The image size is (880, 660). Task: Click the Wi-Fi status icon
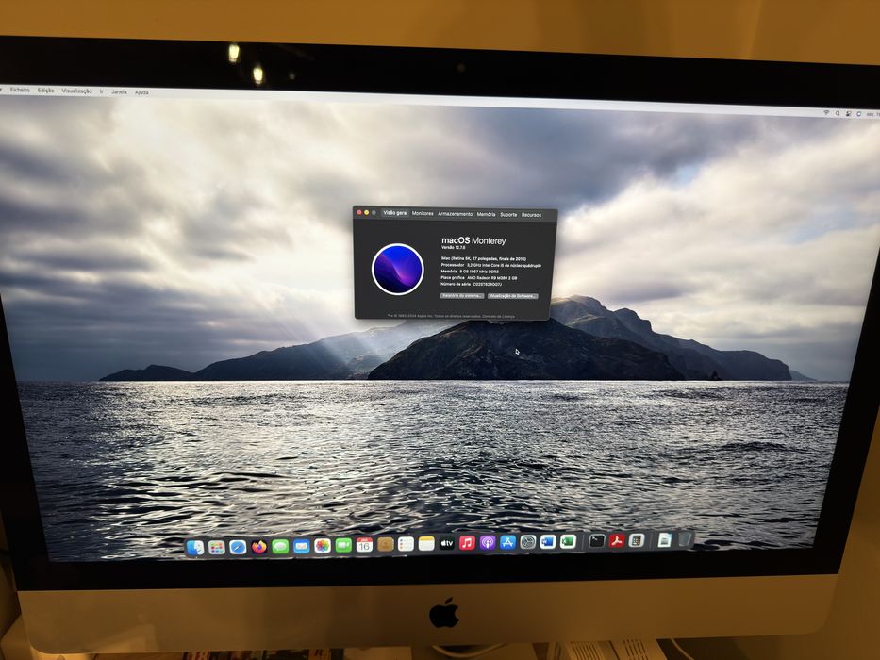(x=826, y=113)
